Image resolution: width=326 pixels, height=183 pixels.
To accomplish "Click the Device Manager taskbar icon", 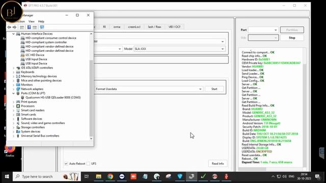I will pyautogui.click(x=192, y=176).
